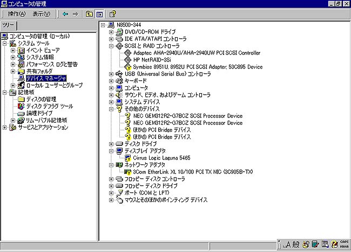Open the 表示(V) menu
This screenshot has height=252, width=351.
point(42,14)
